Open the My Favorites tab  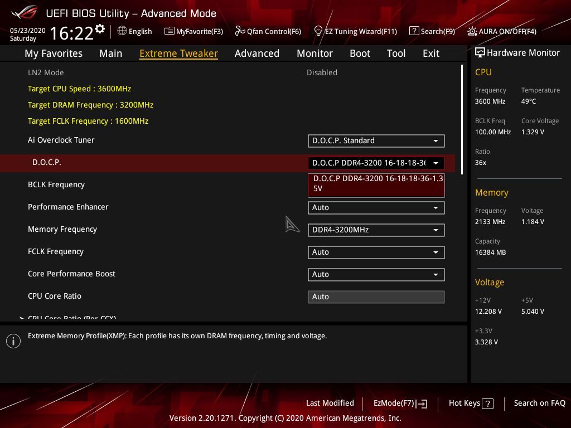pyautogui.click(x=54, y=53)
